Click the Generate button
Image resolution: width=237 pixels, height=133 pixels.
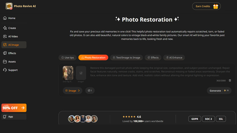[x=219, y=91]
